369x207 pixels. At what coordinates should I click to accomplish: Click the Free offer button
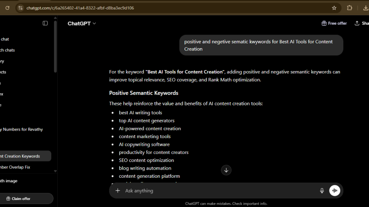334,23
